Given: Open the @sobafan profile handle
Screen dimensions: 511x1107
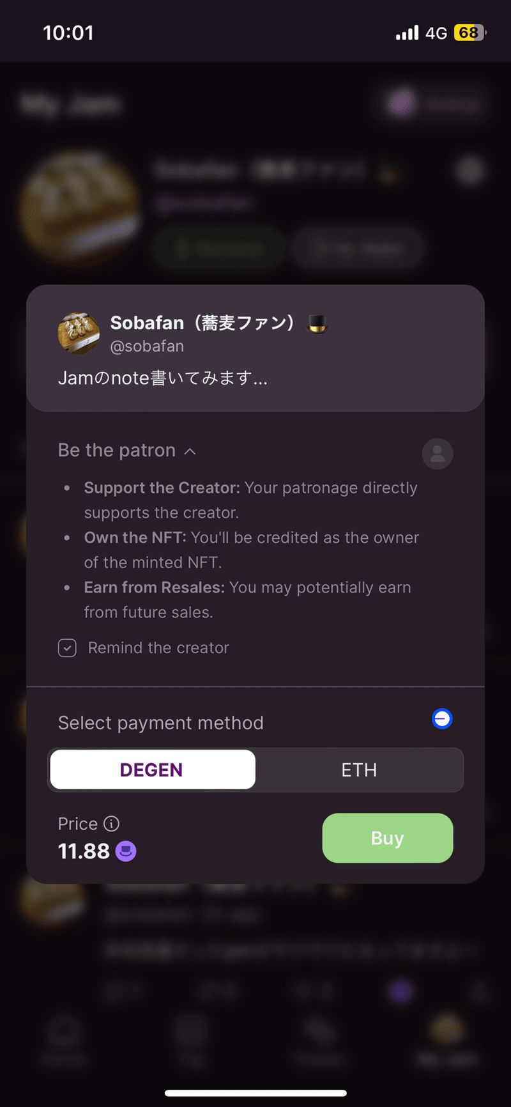Looking at the screenshot, I should (148, 346).
